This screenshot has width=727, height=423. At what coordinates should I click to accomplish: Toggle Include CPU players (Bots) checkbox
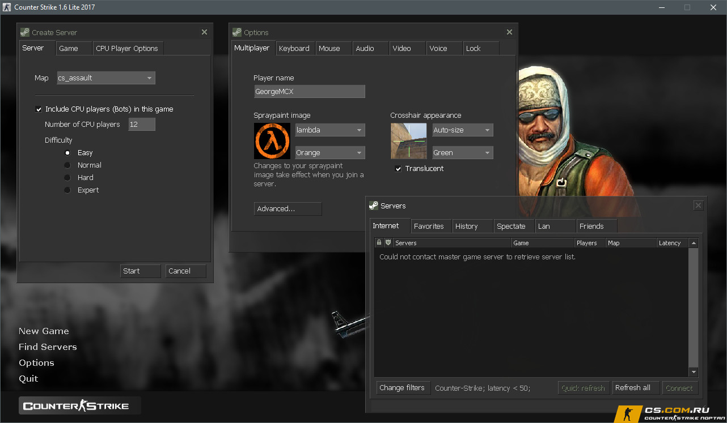point(39,109)
